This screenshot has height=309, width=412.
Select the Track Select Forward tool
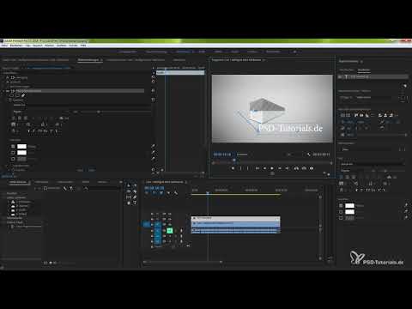click(135, 185)
